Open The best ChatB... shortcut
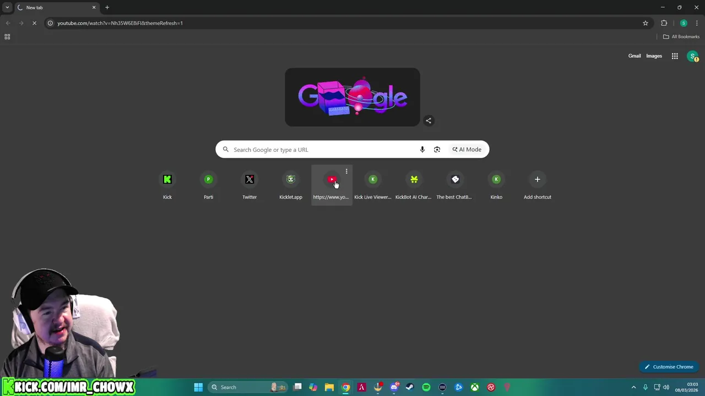This screenshot has height=396, width=705. 455,185
